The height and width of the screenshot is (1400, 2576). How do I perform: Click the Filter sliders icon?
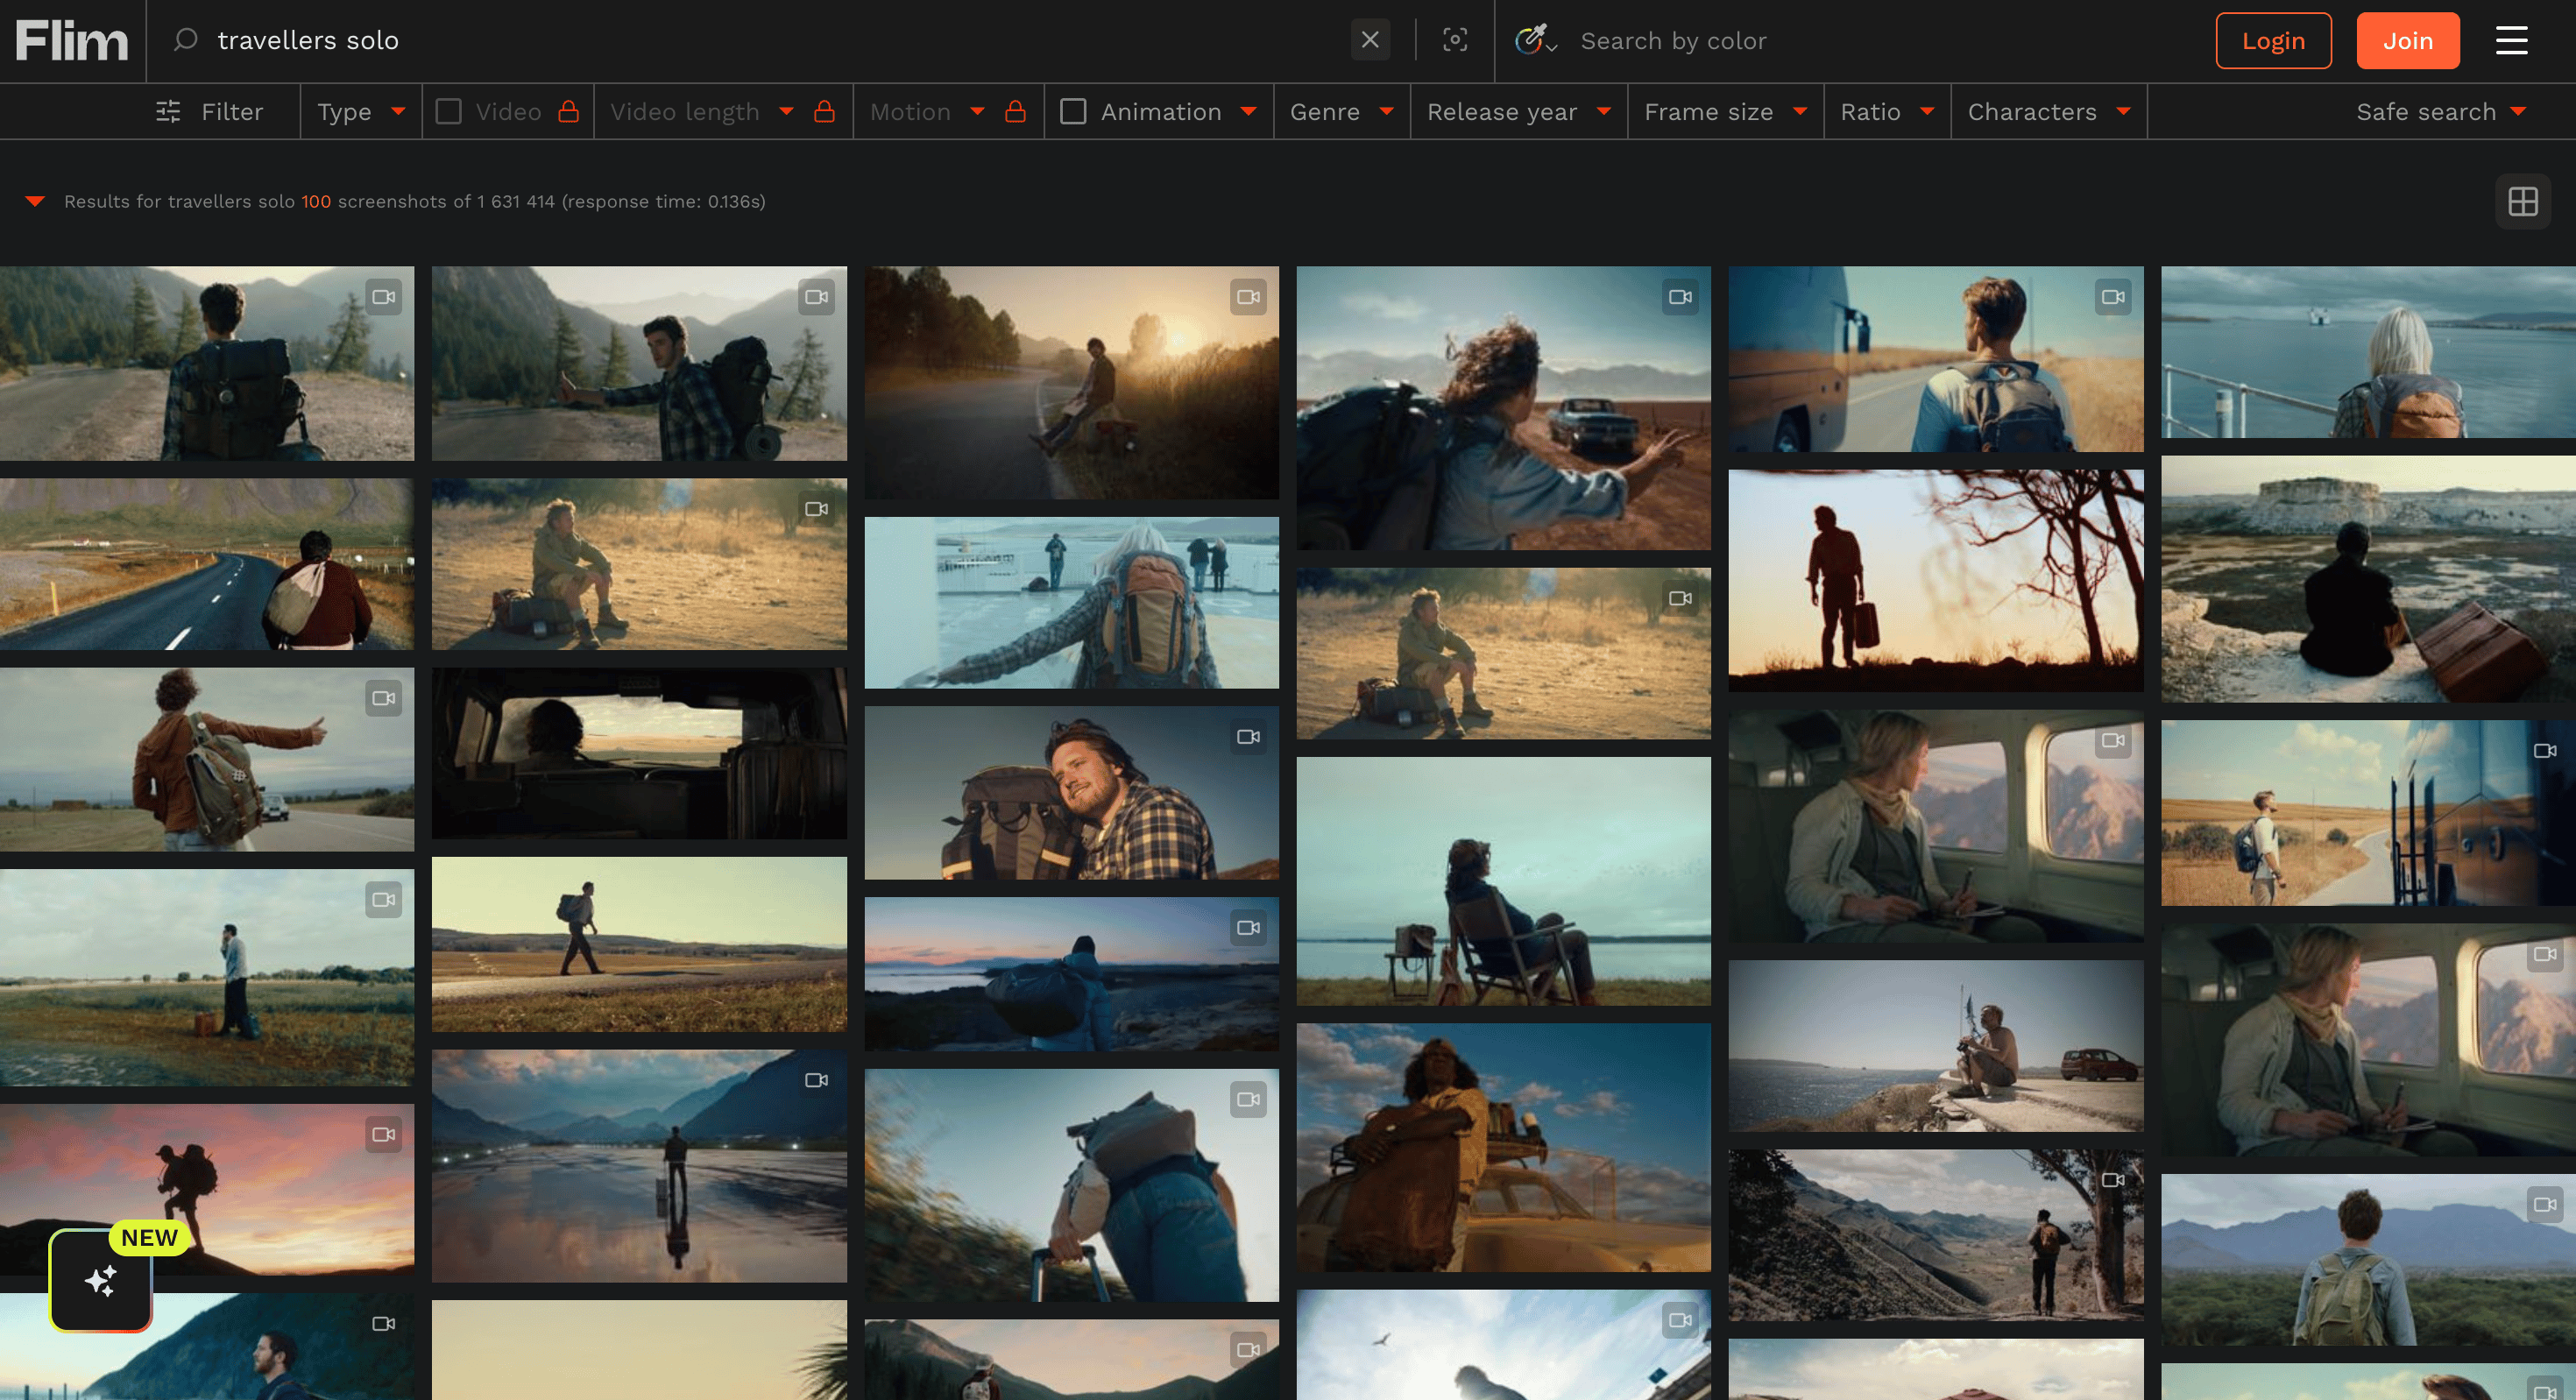(x=168, y=112)
